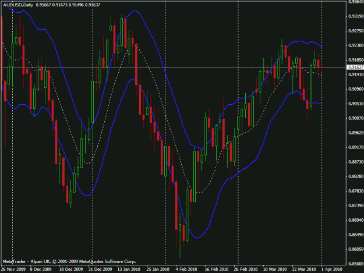Click the 0.86490 price axis label
Image resolution: width=364 pixels, height=273 pixels.
pyautogui.click(x=356, y=235)
